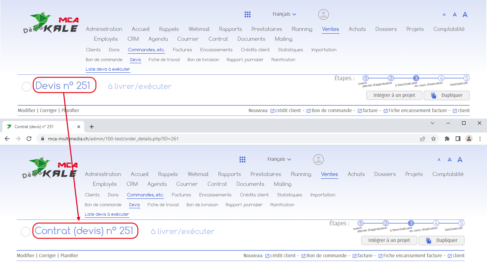The height and width of the screenshot is (264, 487).
Task: Reload the page with the browser refresh icon
Action: point(29,139)
